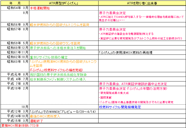
Task: Select the '10月' cell in the 平成10年 section
Action: tap(15, 107)
